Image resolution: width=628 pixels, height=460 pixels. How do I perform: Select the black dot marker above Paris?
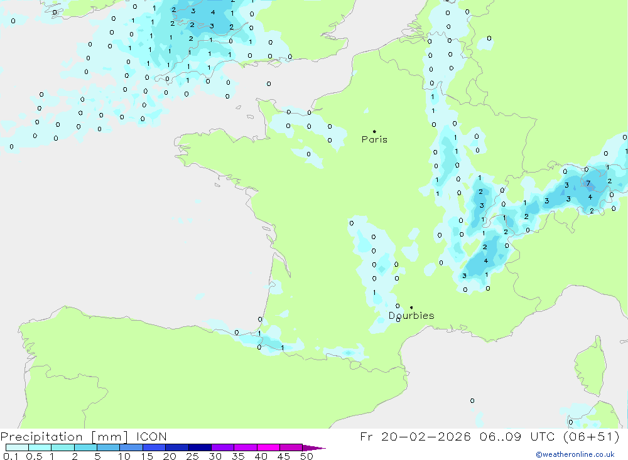374,131
